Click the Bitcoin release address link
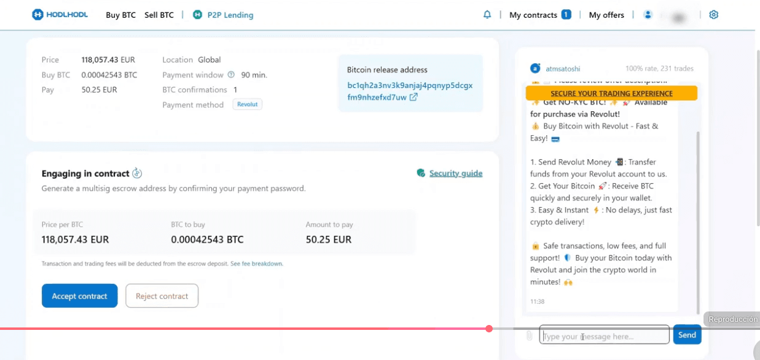Viewport: 760px width, 360px height. (x=410, y=92)
